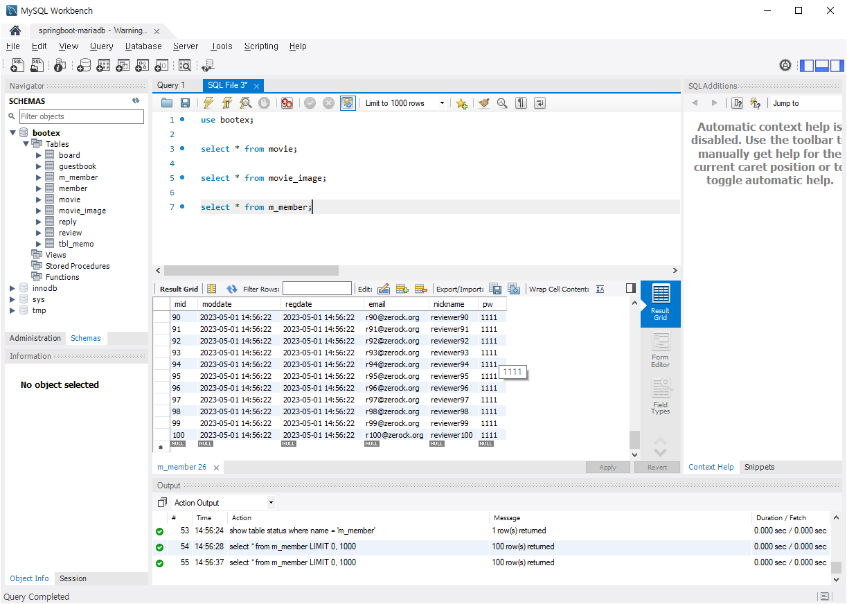Open Field Types view
This screenshot has width=847, height=604.
[661, 396]
